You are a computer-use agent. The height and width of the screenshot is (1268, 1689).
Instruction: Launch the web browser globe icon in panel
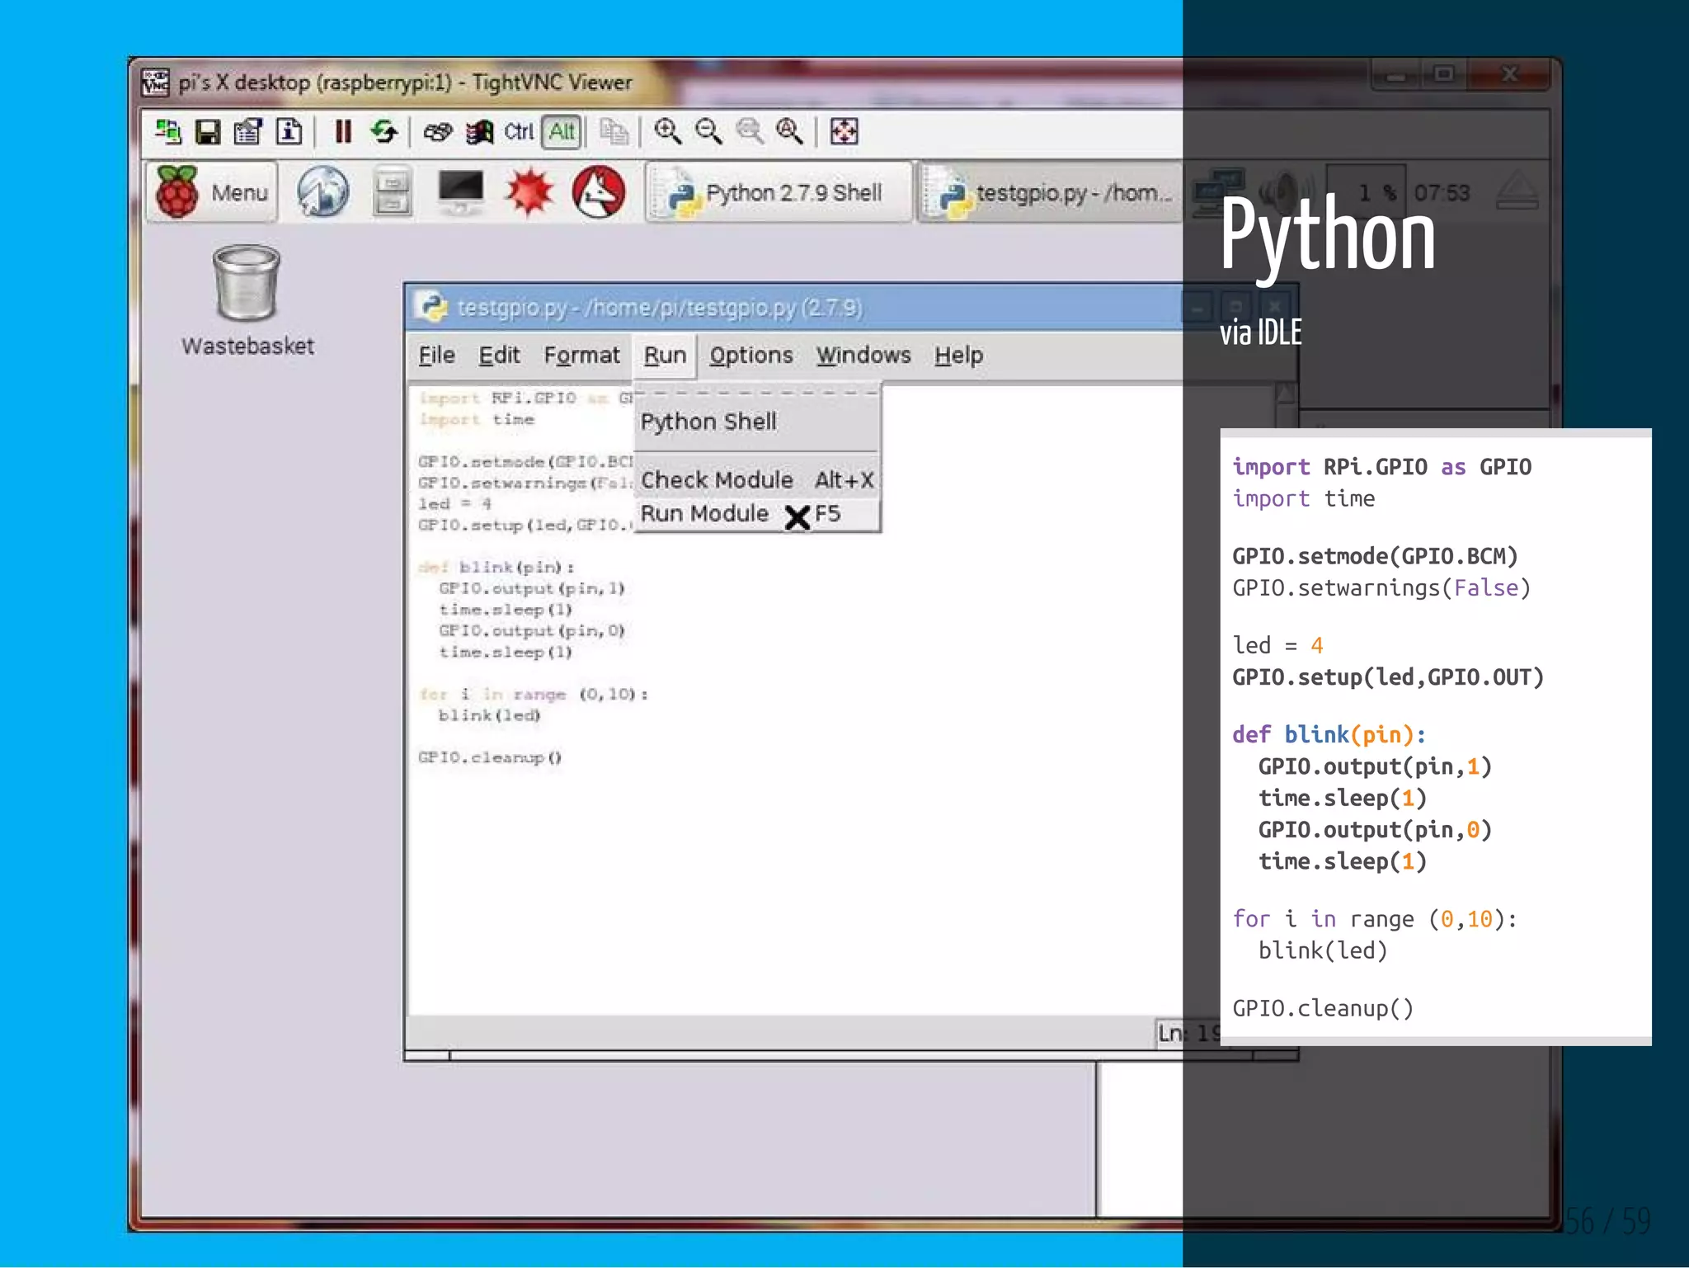coord(322,192)
